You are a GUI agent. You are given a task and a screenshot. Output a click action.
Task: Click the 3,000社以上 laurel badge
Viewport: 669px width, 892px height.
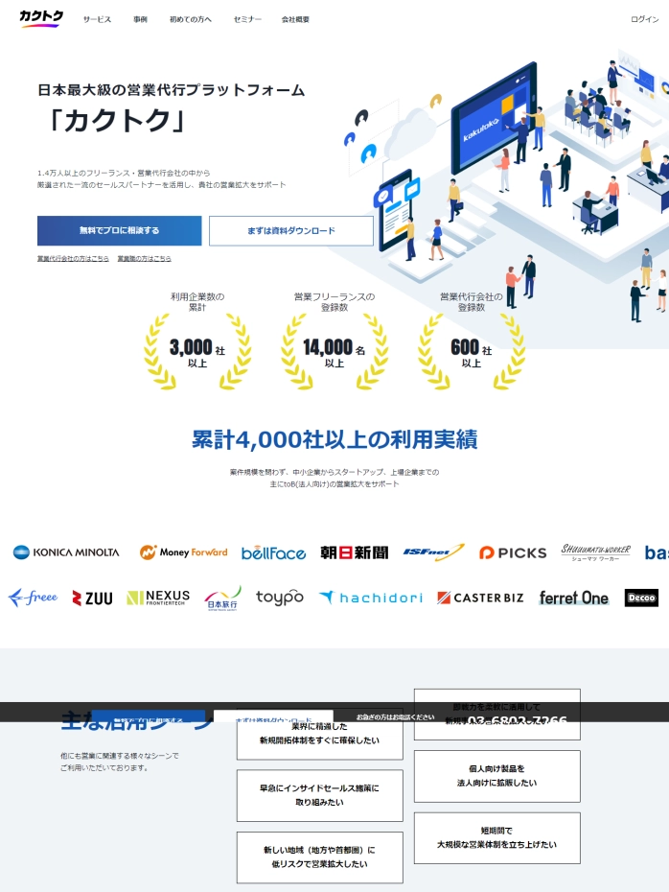197,352
